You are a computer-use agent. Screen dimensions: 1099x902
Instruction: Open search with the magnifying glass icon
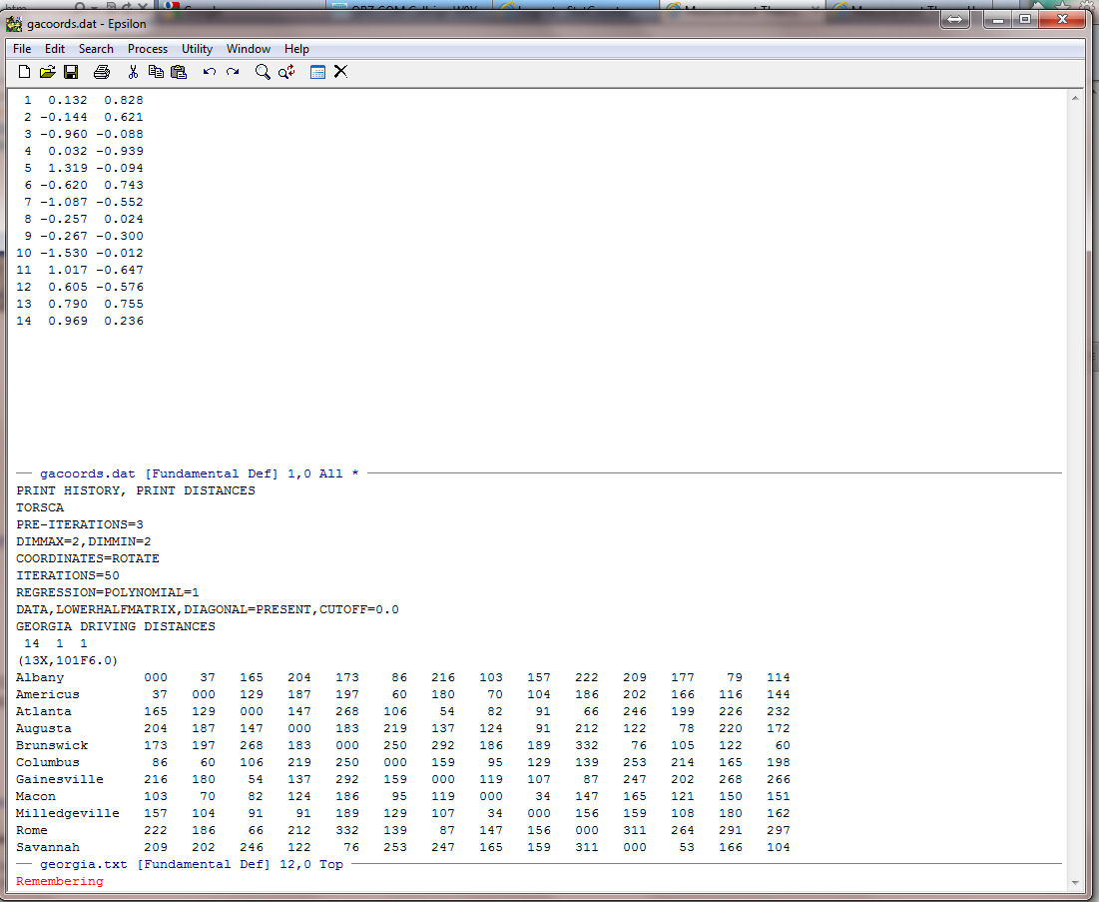coord(263,72)
